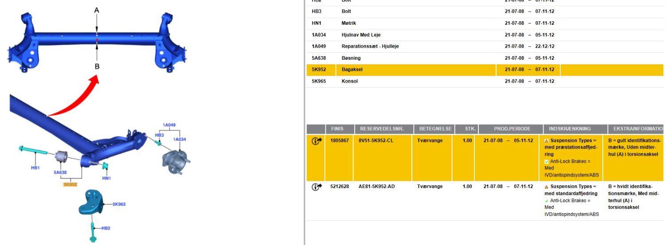Image resolution: width=665 pixels, height=245 pixels.
Task: Toggle Anti-Lock Brakes check for AE81-5K952-AD
Action: [547, 201]
